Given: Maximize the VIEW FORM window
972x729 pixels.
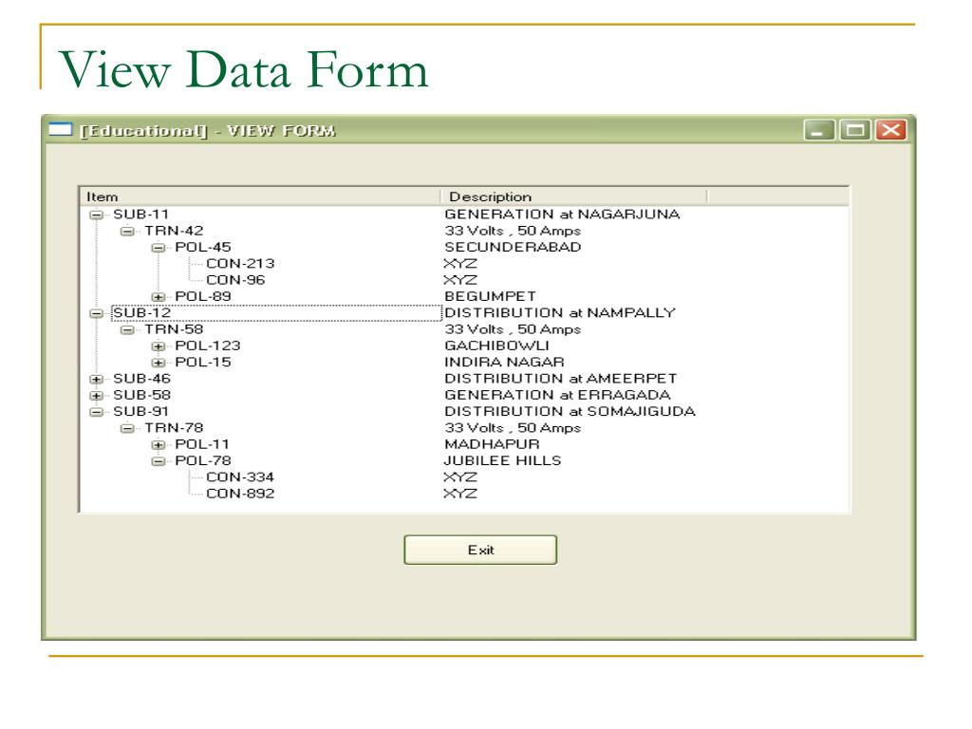Looking at the screenshot, I should [855, 130].
